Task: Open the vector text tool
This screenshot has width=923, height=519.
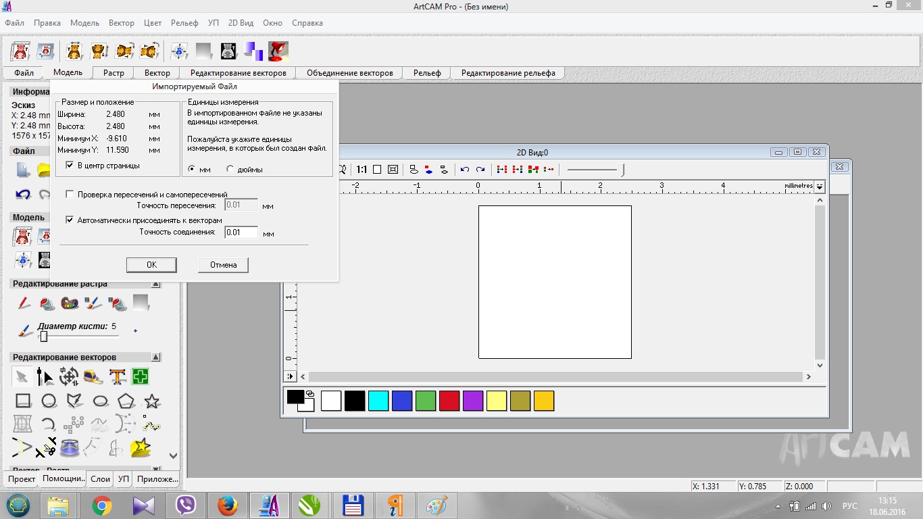Action: pyautogui.click(x=118, y=376)
